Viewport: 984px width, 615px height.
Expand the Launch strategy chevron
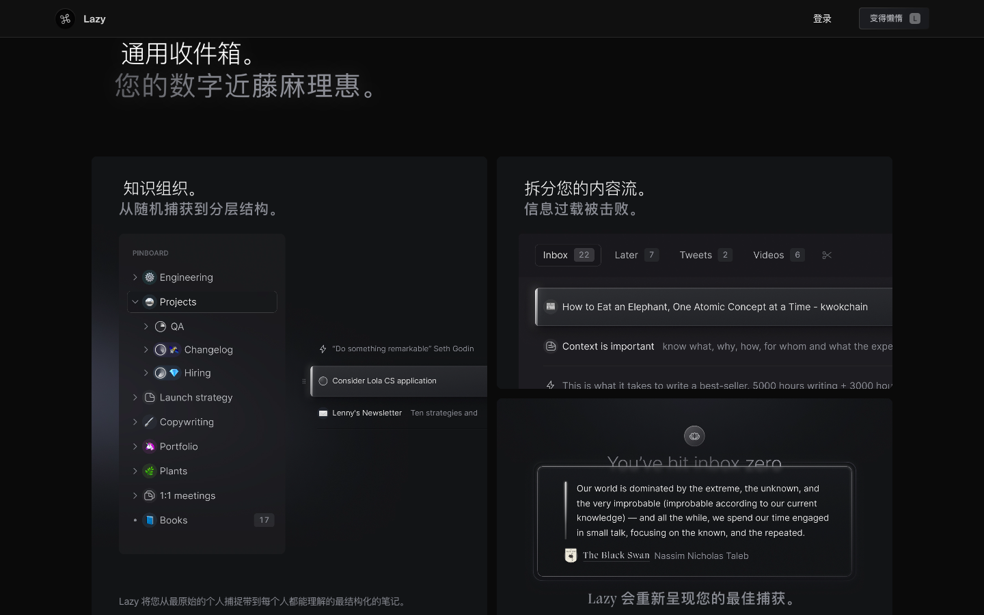(135, 398)
